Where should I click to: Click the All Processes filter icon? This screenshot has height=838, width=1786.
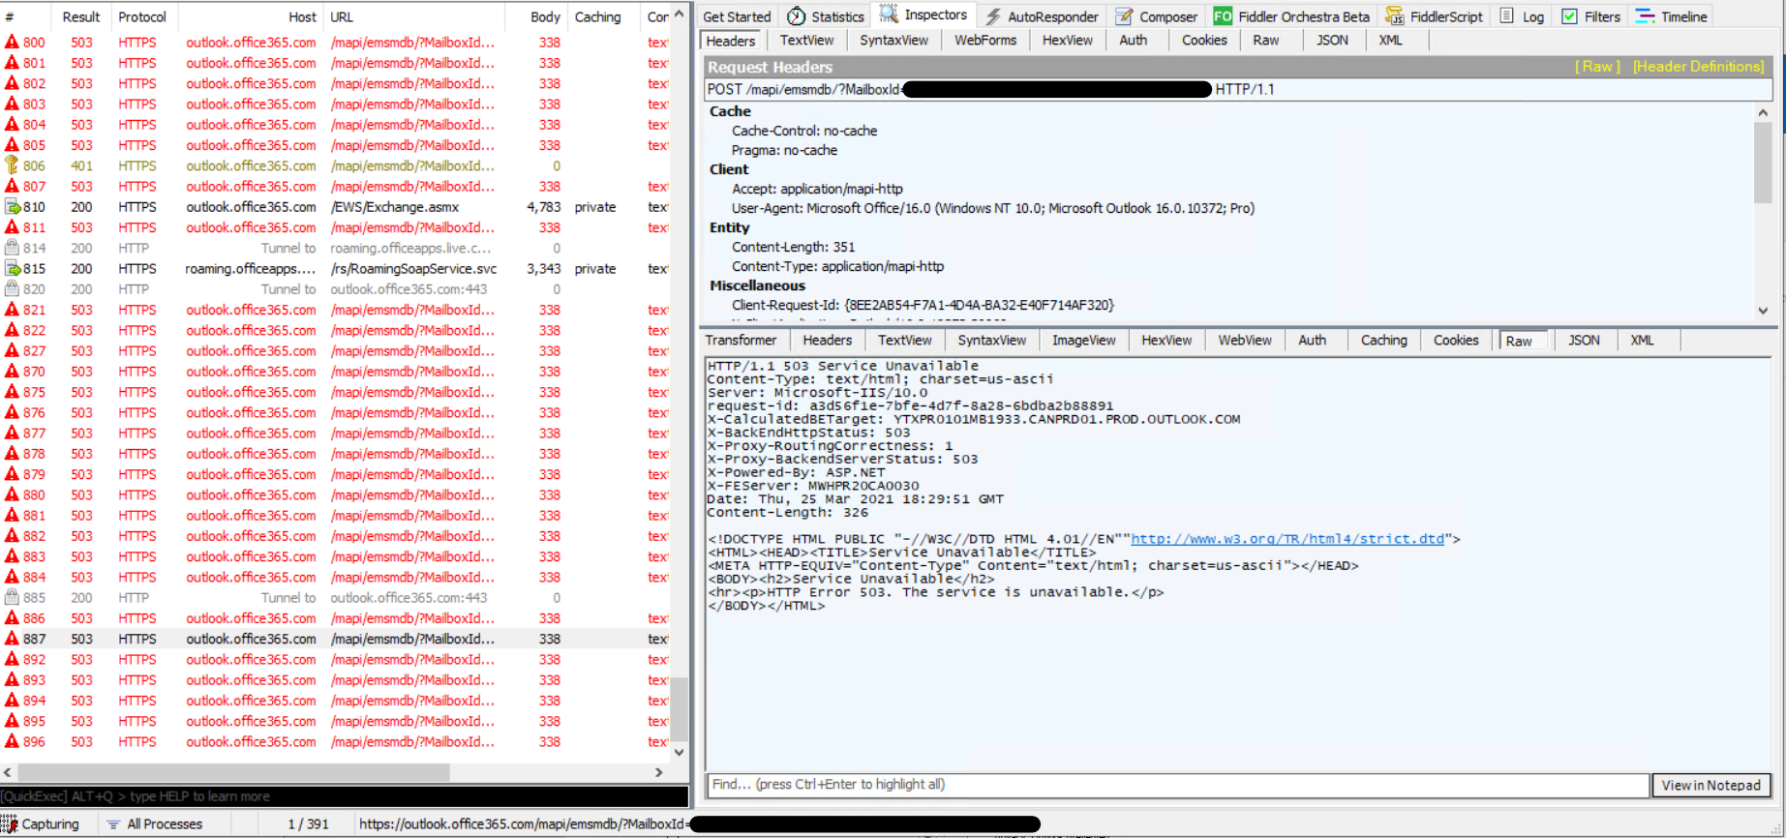click(x=113, y=824)
